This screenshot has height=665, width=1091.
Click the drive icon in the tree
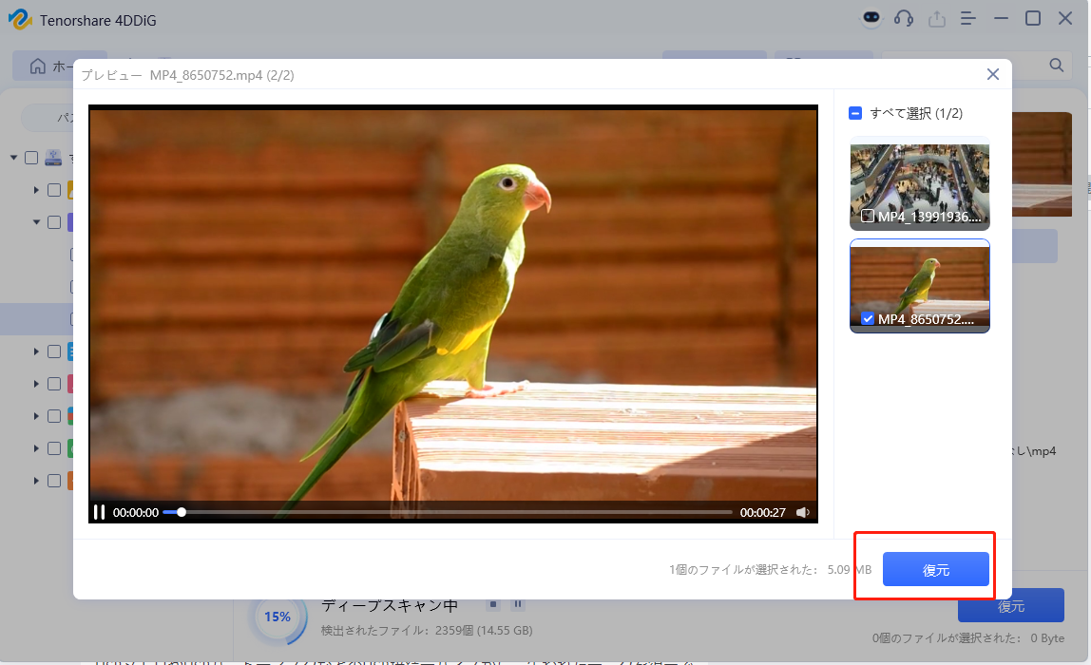(53, 158)
